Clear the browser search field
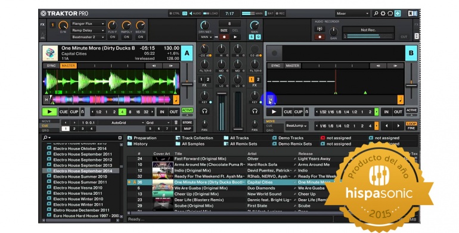 point(120,138)
